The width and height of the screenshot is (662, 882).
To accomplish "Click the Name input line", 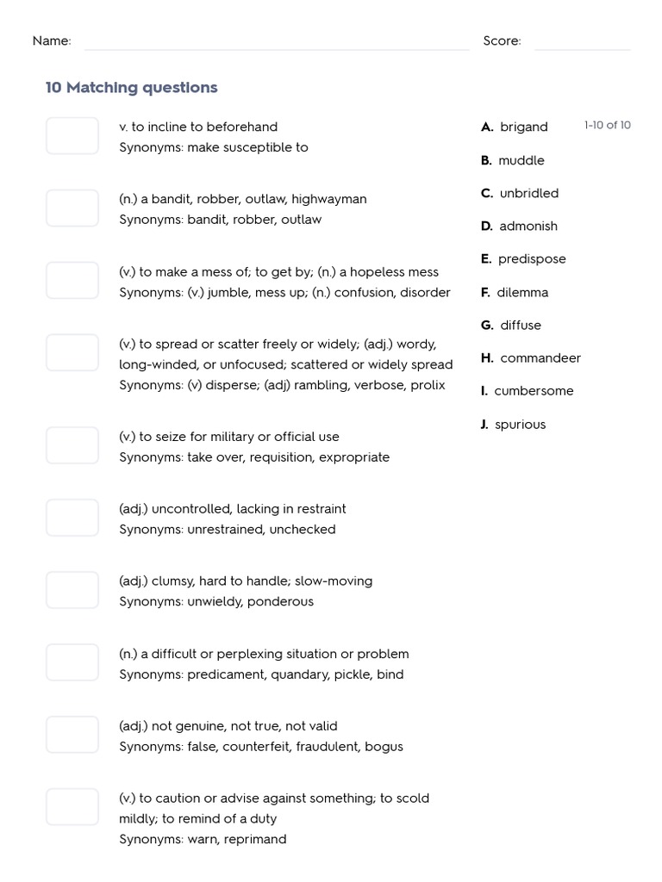I will pos(276,41).
